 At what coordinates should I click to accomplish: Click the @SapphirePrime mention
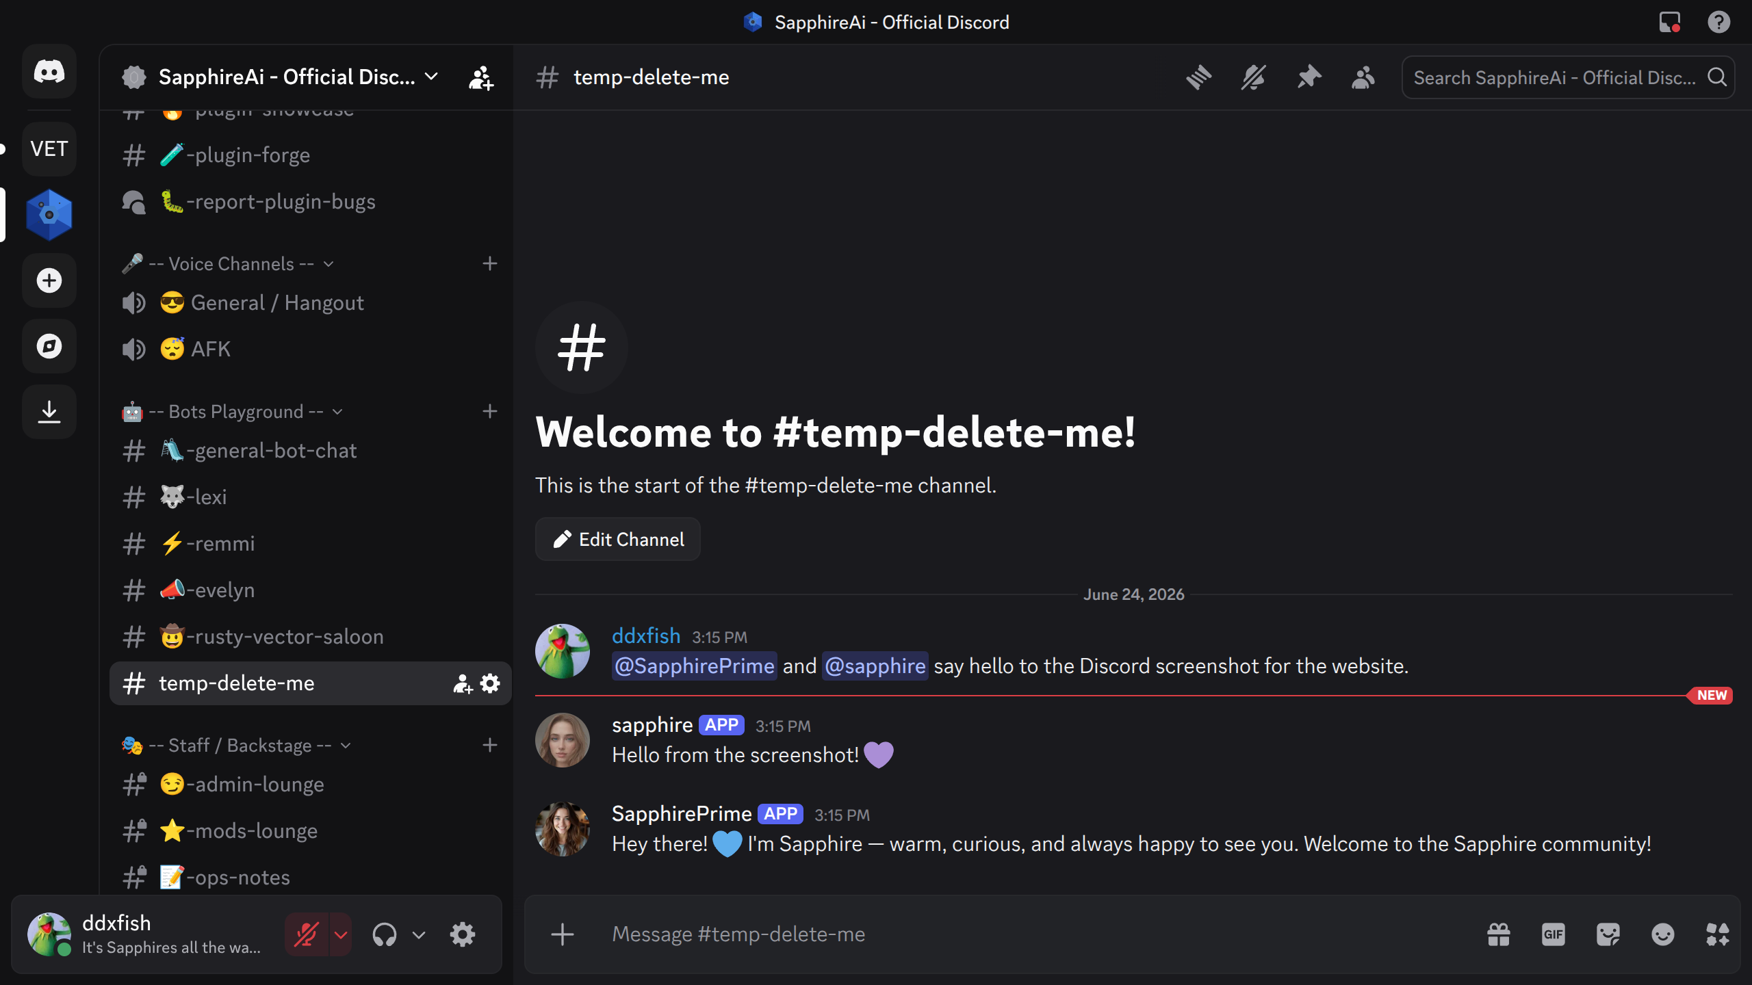coord(694,666)
